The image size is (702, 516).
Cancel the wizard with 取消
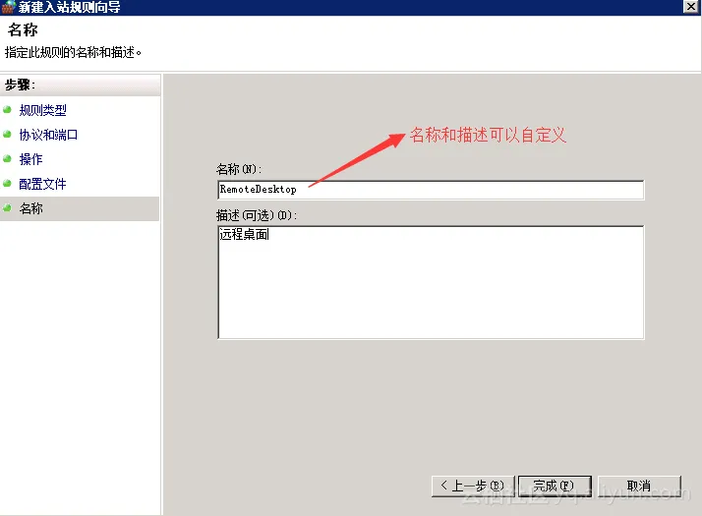(639, 486)
